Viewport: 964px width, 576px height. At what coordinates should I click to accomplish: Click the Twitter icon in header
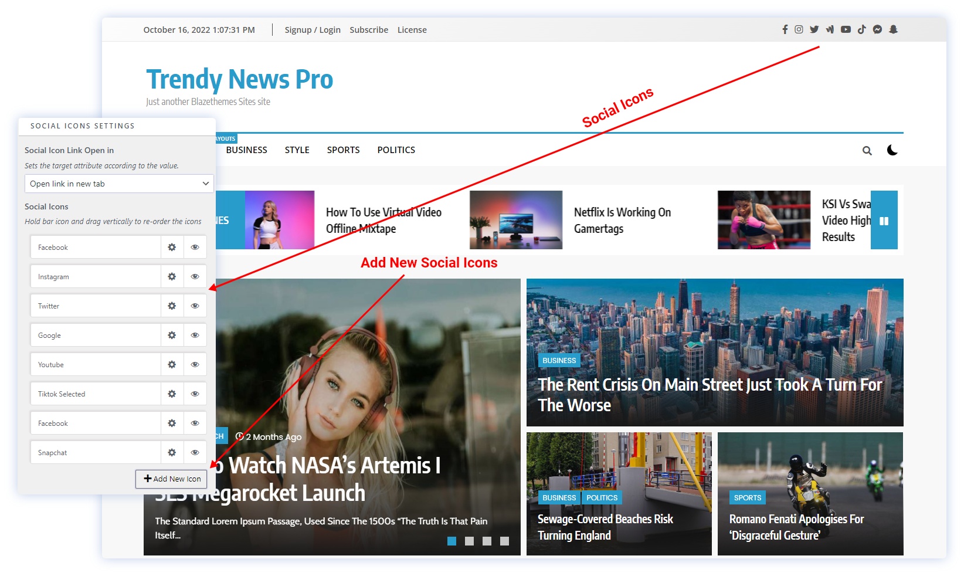pyautogui.click(x=814, y=29)
